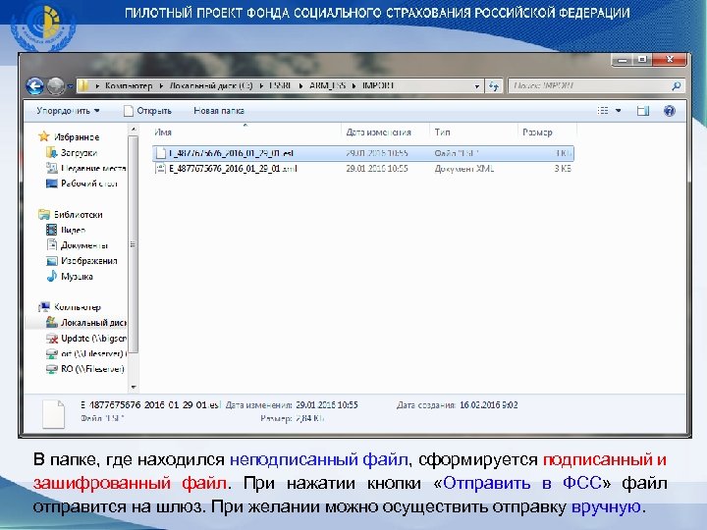The height and width of the screenshot is (530, 707).
Task: Click the Дата изменения value in the details pane
Action: coord(326,405)
